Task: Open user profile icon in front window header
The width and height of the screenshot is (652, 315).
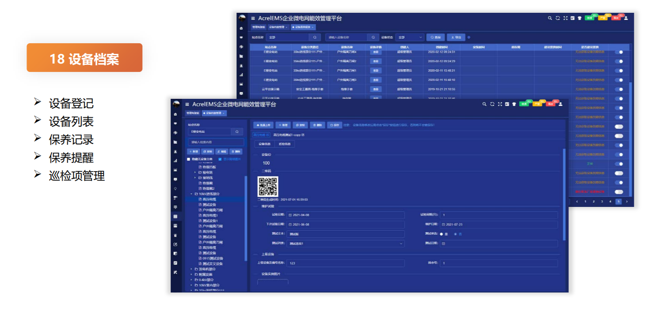Action: pyautogui.click(x=560, y=104)
